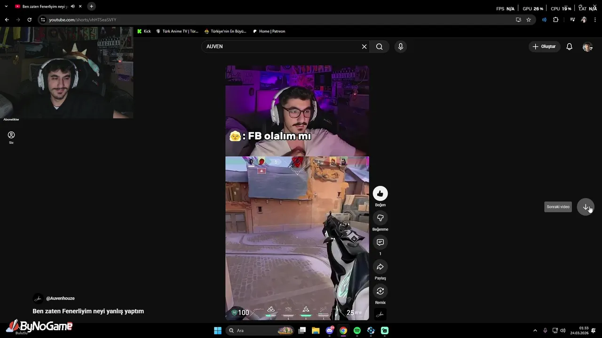Open Spotify from the taskbar
This screenshot has width=602, height=338.
pos(357,330)
